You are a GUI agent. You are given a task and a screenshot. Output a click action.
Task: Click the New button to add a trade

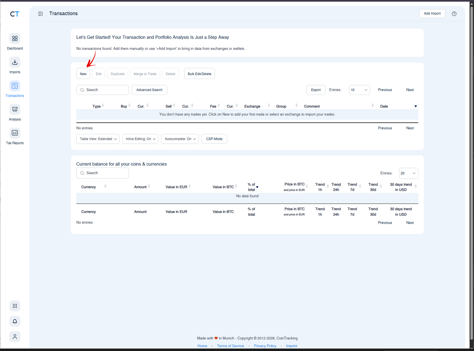coord(83,74)
